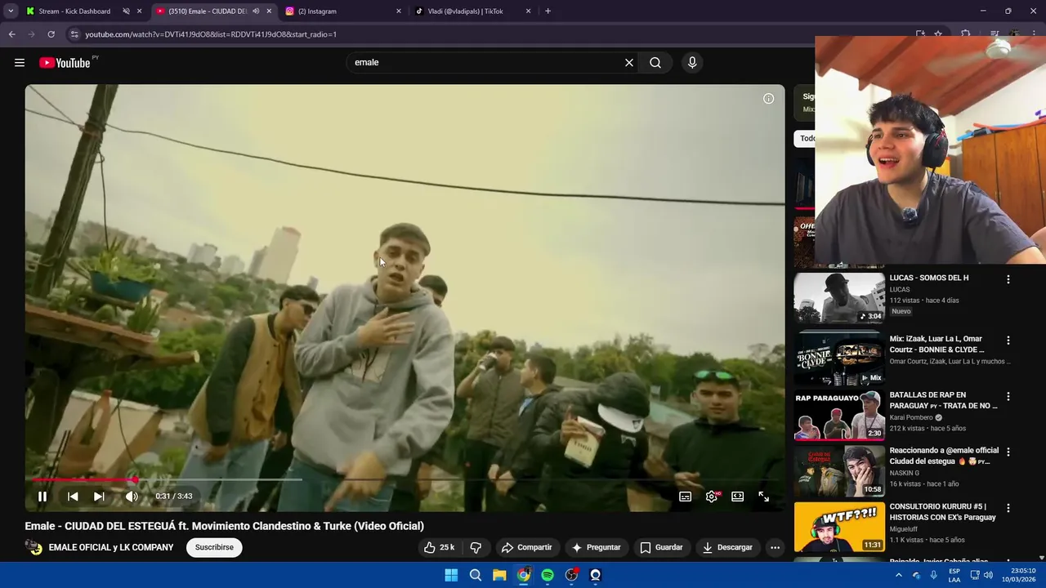Image resolution: width=1046 pixels, height=588 pixels.
Task: Open the 'NASKIN G' channel name
Action: point(905,473)
